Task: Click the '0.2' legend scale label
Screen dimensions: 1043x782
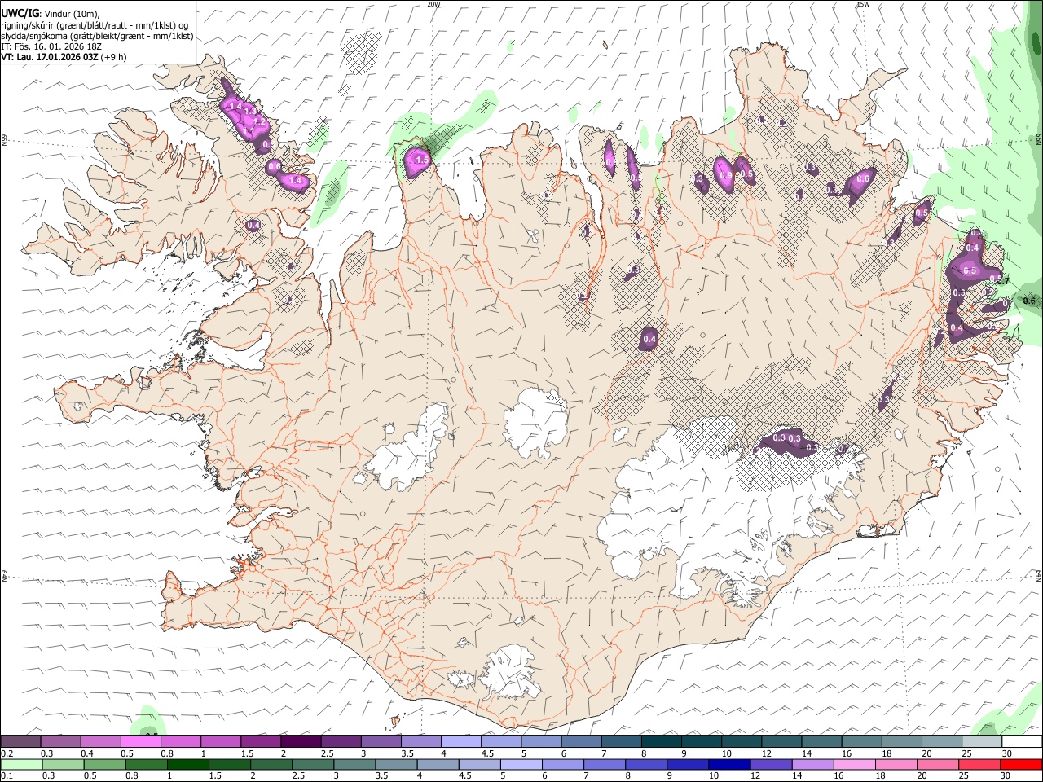Action: [8, 753]
